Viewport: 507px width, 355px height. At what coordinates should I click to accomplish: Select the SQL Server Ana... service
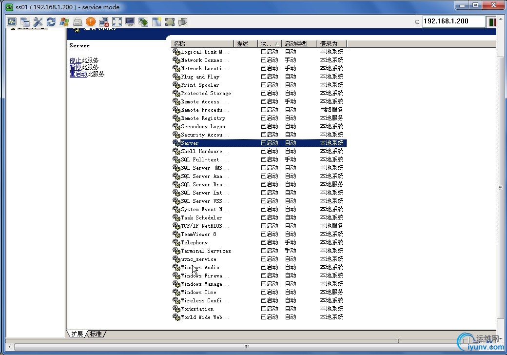pyautogui.click(x=259, y=176)
